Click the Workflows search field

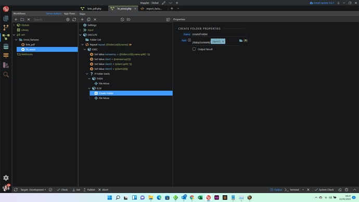[x=48, y=19]
